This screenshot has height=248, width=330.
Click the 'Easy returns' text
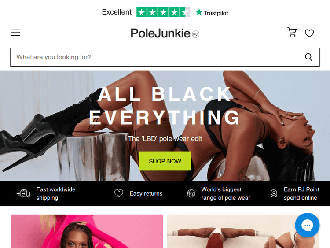[x=146, y=194]
